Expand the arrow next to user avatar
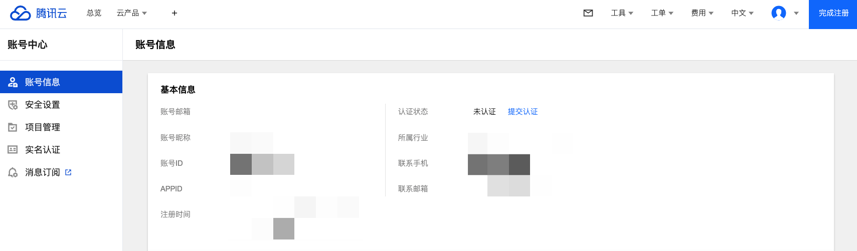The height and width of the screenshot is (251, 857). [796, 14]
